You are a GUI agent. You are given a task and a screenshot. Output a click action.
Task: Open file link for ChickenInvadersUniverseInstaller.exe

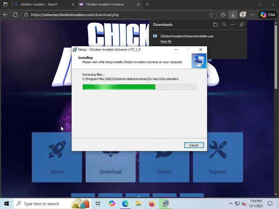click(x=166, y=41)
